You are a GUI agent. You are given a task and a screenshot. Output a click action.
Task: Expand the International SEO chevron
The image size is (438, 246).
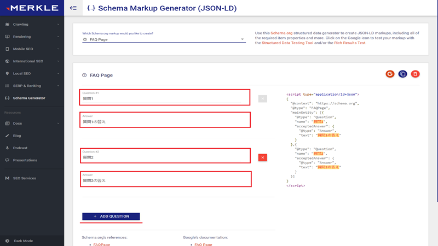coord(58,61)
